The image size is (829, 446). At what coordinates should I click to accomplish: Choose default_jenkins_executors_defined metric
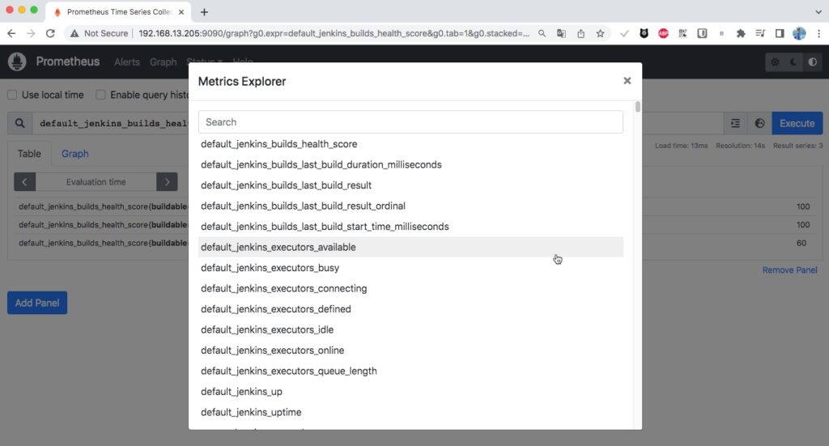tap(410, 308)
